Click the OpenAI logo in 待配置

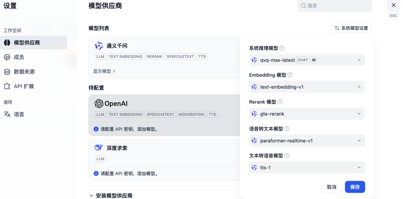pyautogui.click(x=111, y=104)
